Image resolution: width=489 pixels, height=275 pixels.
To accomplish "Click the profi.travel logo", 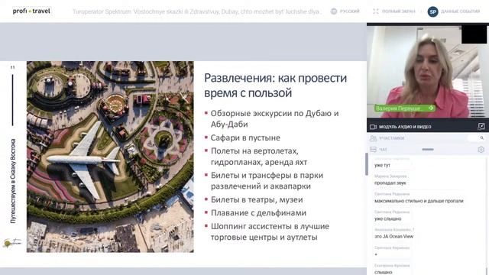I will tap(31, 11).
